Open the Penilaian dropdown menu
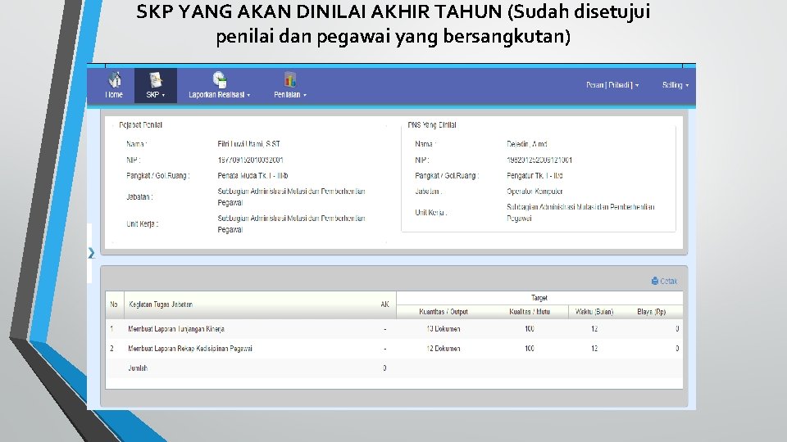Image resolution: width=787 pixels, height=442 pixels. pyautogui.click(x=290, y=95)
